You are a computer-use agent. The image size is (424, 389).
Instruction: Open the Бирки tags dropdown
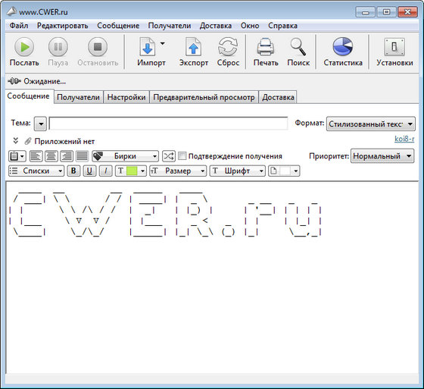pos(126,156)
